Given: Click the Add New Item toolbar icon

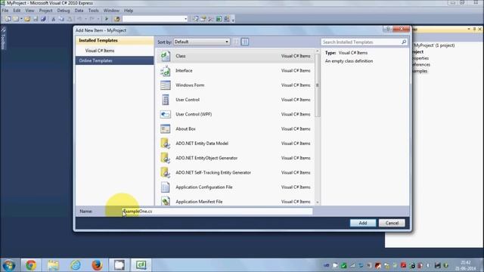Looking at the screenshot, I should (x=15, y=19).
